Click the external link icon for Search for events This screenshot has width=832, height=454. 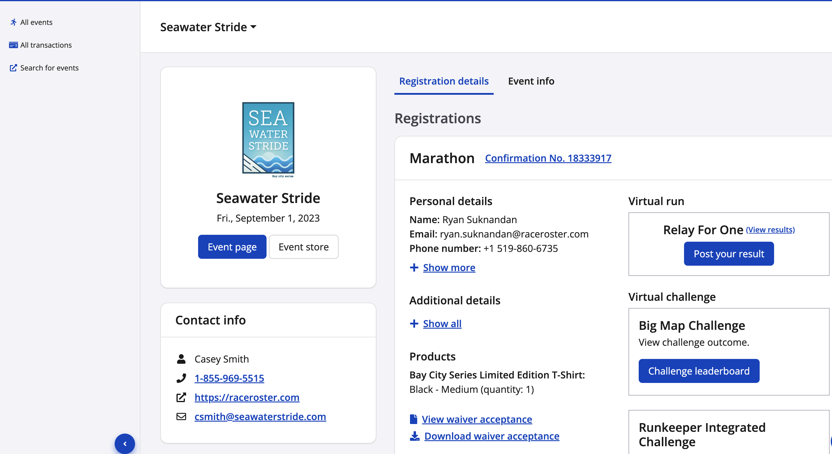pyautogui.click(x=13, y=68)
